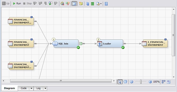177x92 pixels.
Task: Click the run-from-selected-transformation icon after Stop
Action: (x=35, y=3)
